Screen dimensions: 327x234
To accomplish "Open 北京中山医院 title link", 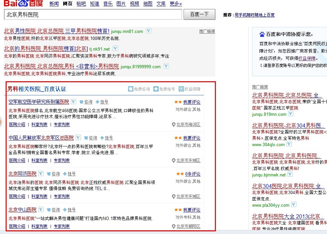I will [x=23, y=210].
